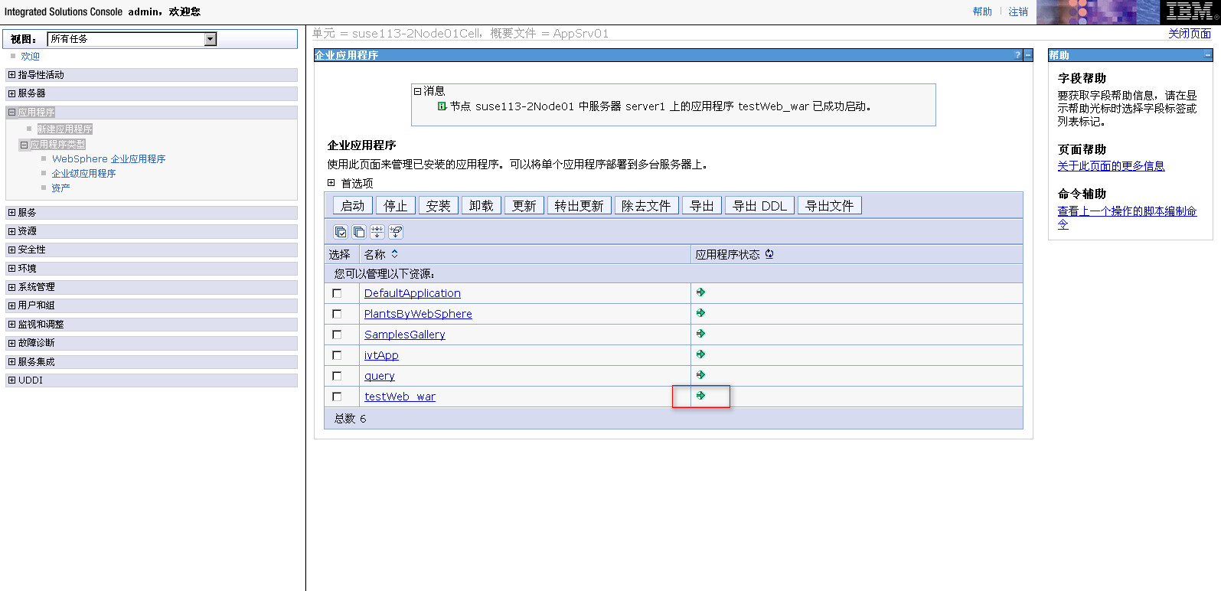Expand the UDDI section

coord(11,380)
